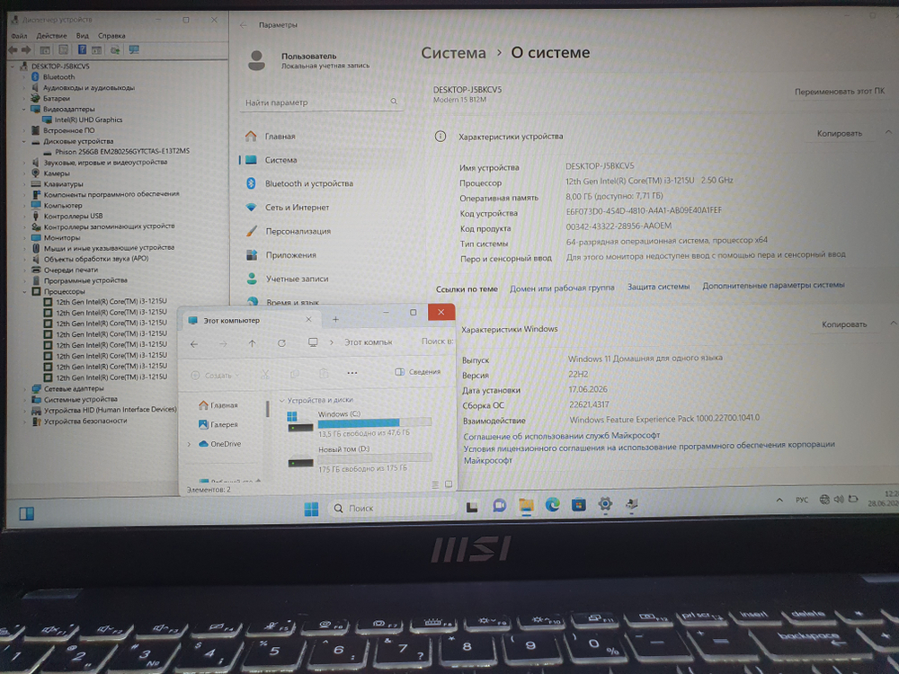Viewport: 899px width, 674px height.
Task: Click the blue Help icon in Device Manager toolbar
Action: coord(82,49)
